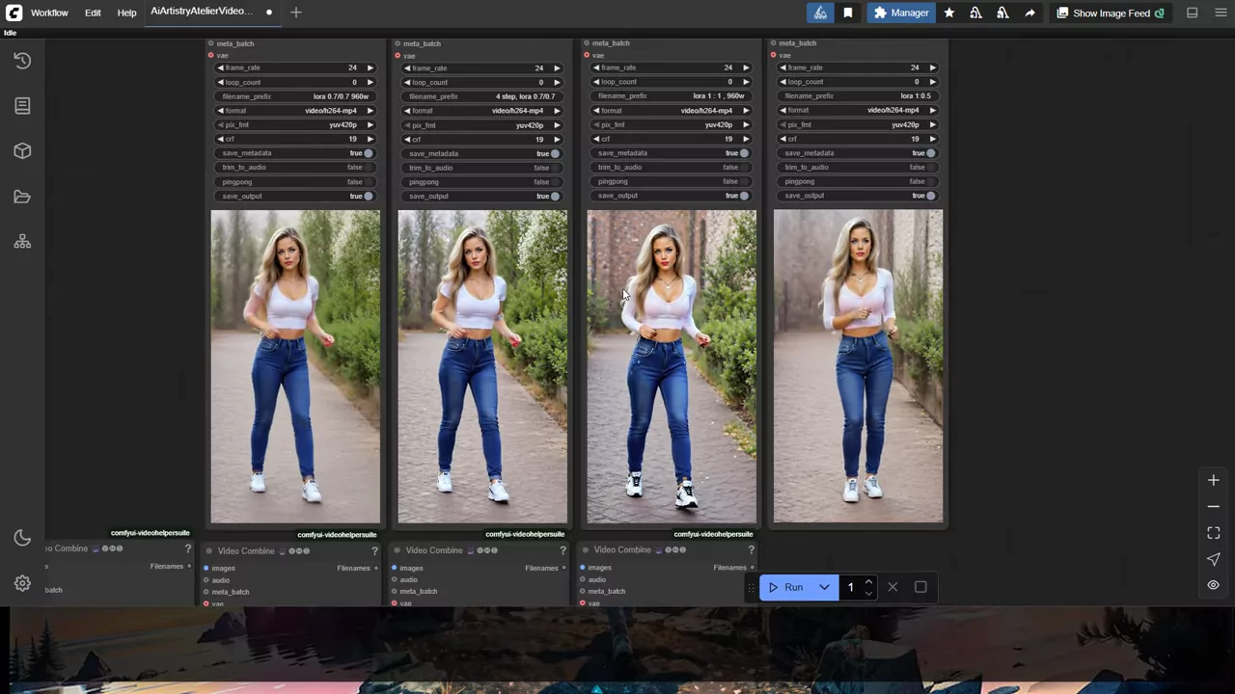This screenshot has width=1235, height=694.
Task: Clear pending queue with square icon
Action: [x=920, y=587]
